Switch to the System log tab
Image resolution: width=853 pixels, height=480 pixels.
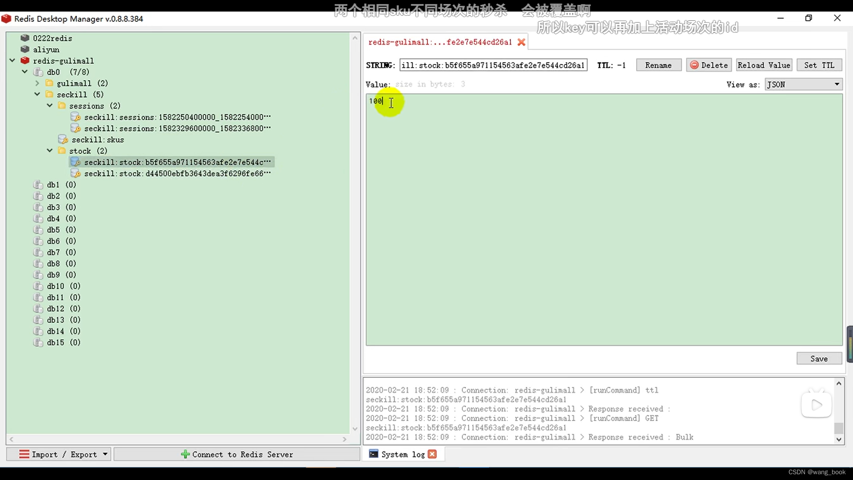point(403,454)
